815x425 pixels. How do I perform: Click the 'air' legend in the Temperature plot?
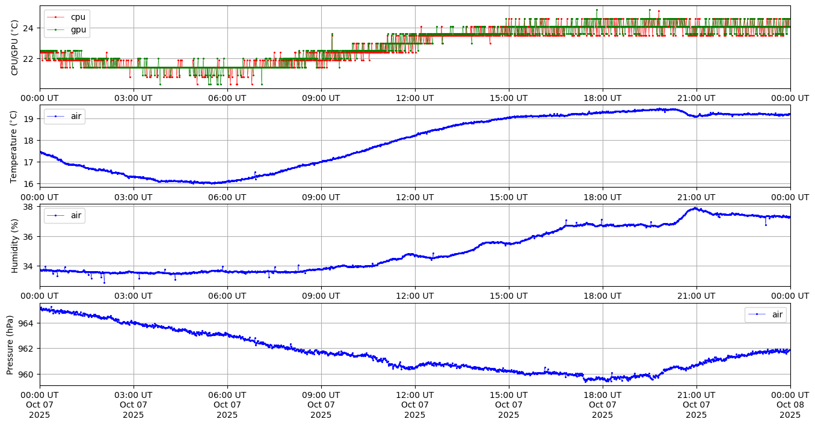pyautogui.click(x=76, y=117)
